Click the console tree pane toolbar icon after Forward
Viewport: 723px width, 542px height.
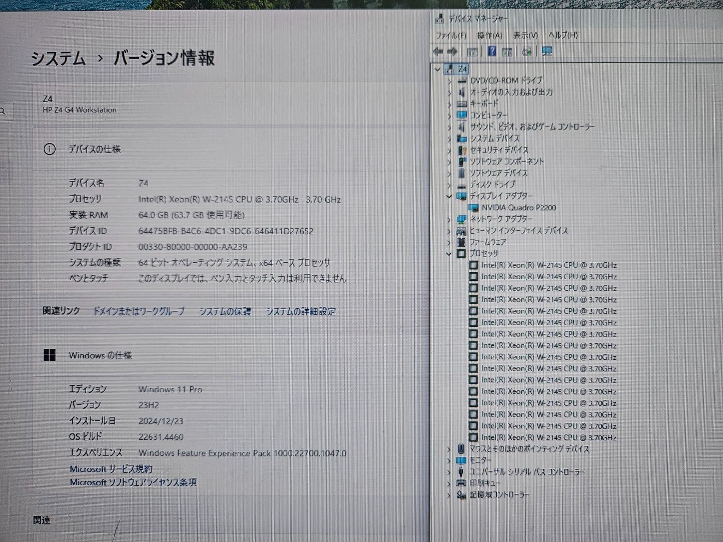pyautogui.click(x=472, y=52)
